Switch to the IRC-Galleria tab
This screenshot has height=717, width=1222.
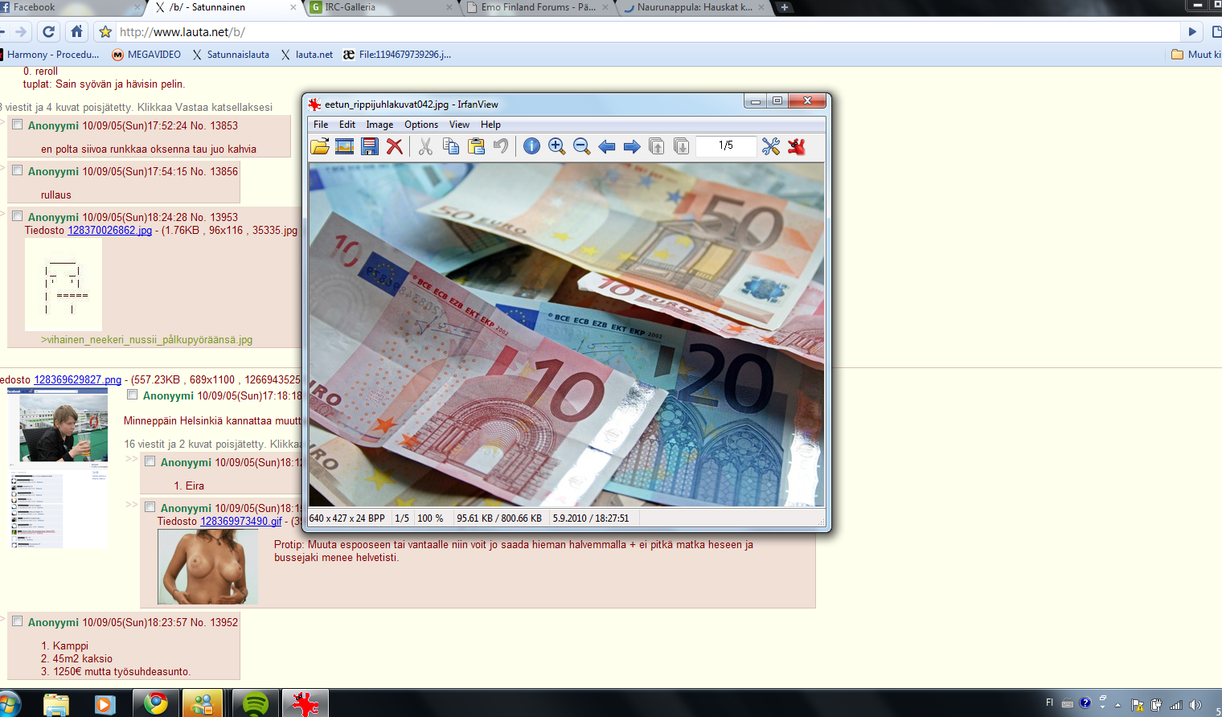click(379, 7)
